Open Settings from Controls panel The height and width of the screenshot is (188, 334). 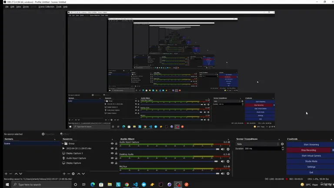point(311,167)
